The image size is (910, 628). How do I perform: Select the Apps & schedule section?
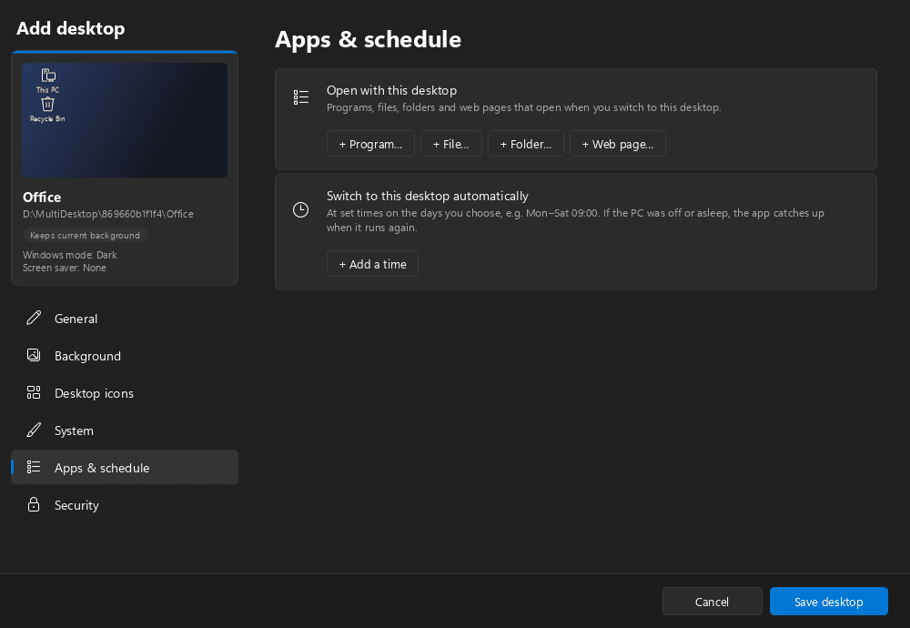click(x=125, y=467)
